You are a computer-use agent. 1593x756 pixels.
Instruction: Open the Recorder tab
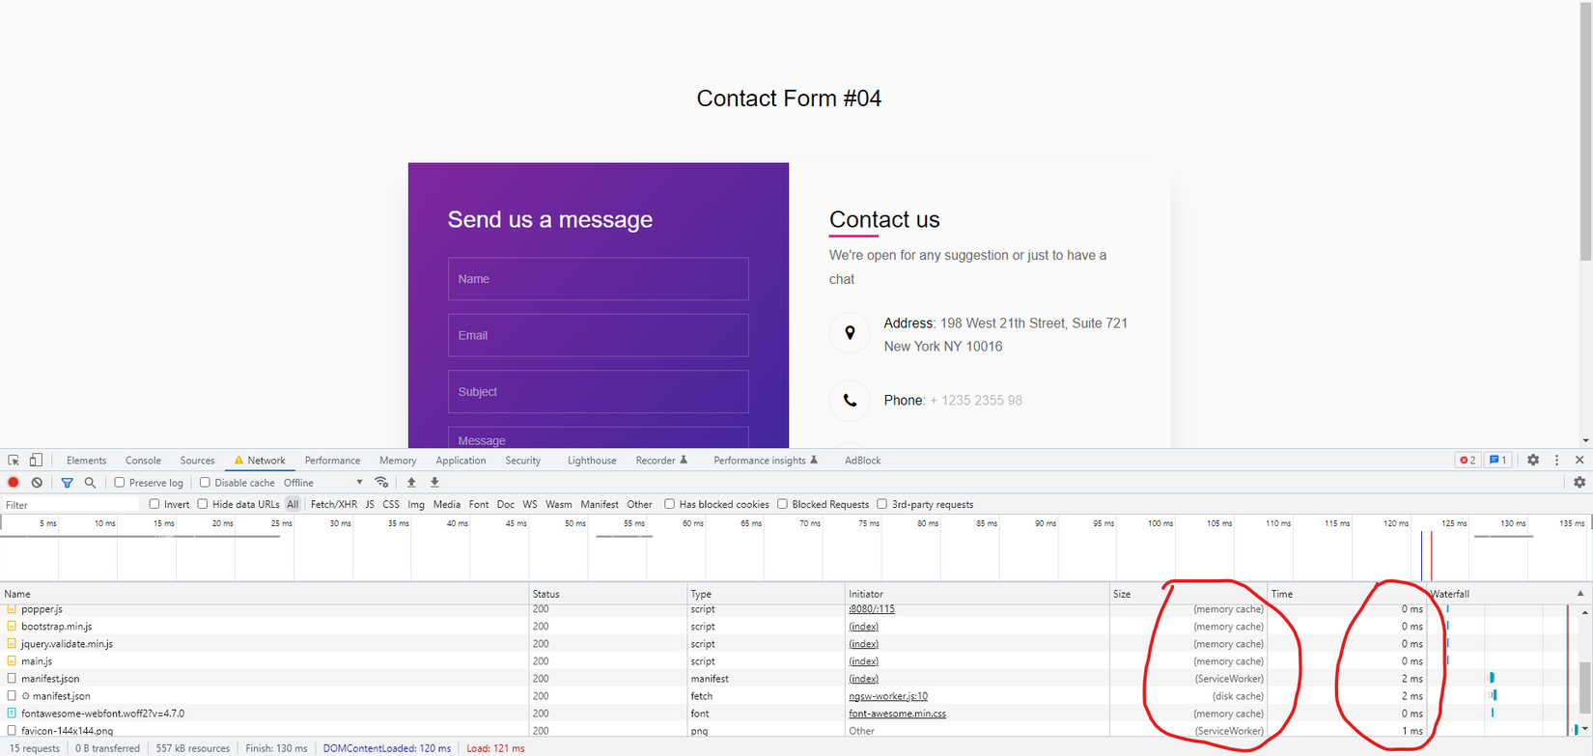(x=661, y=461)
